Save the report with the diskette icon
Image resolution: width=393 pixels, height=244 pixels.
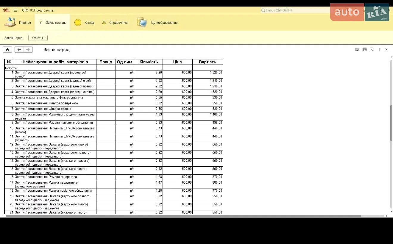pos(357,49)
